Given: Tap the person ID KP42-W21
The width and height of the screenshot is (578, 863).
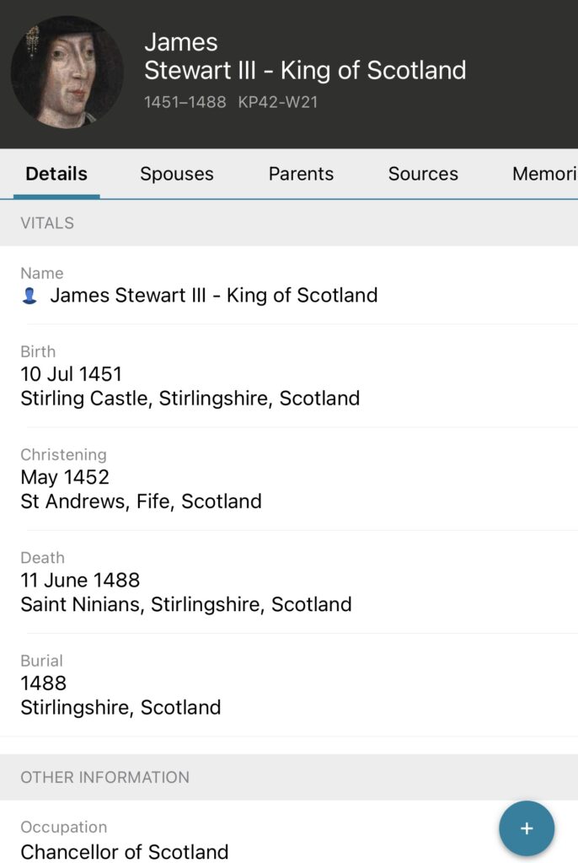Looking at the screenshot, I should (277, 102).
